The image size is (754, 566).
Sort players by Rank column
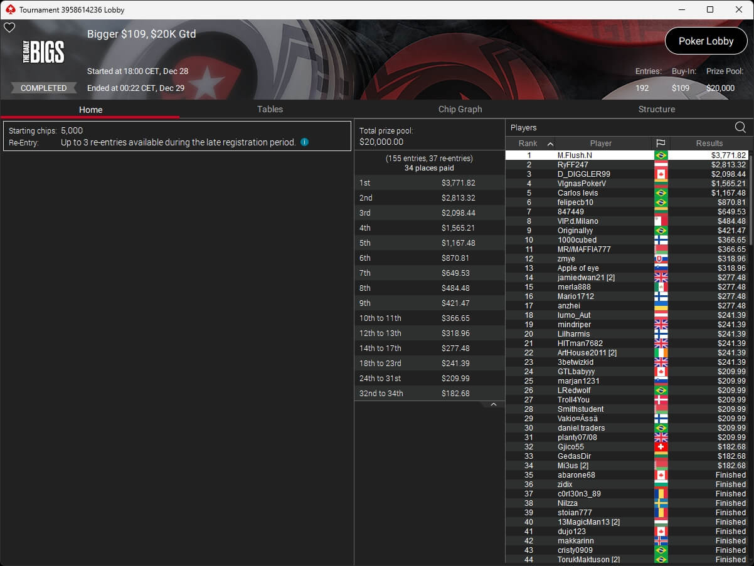coord(530,144)
